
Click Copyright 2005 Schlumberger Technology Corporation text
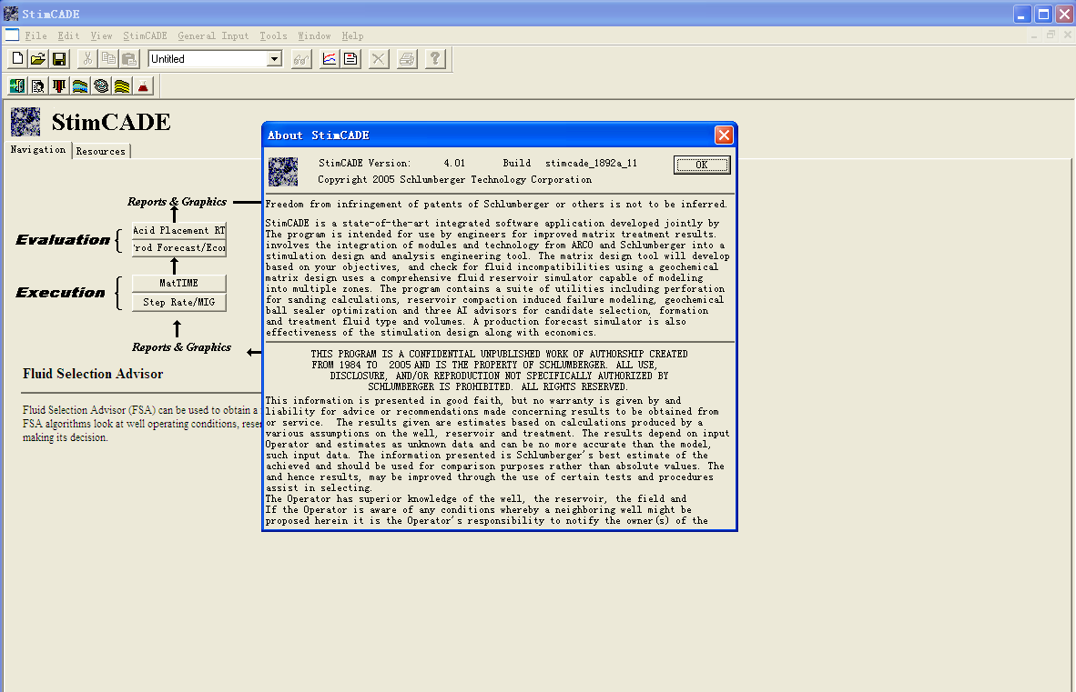click(454, 179)
